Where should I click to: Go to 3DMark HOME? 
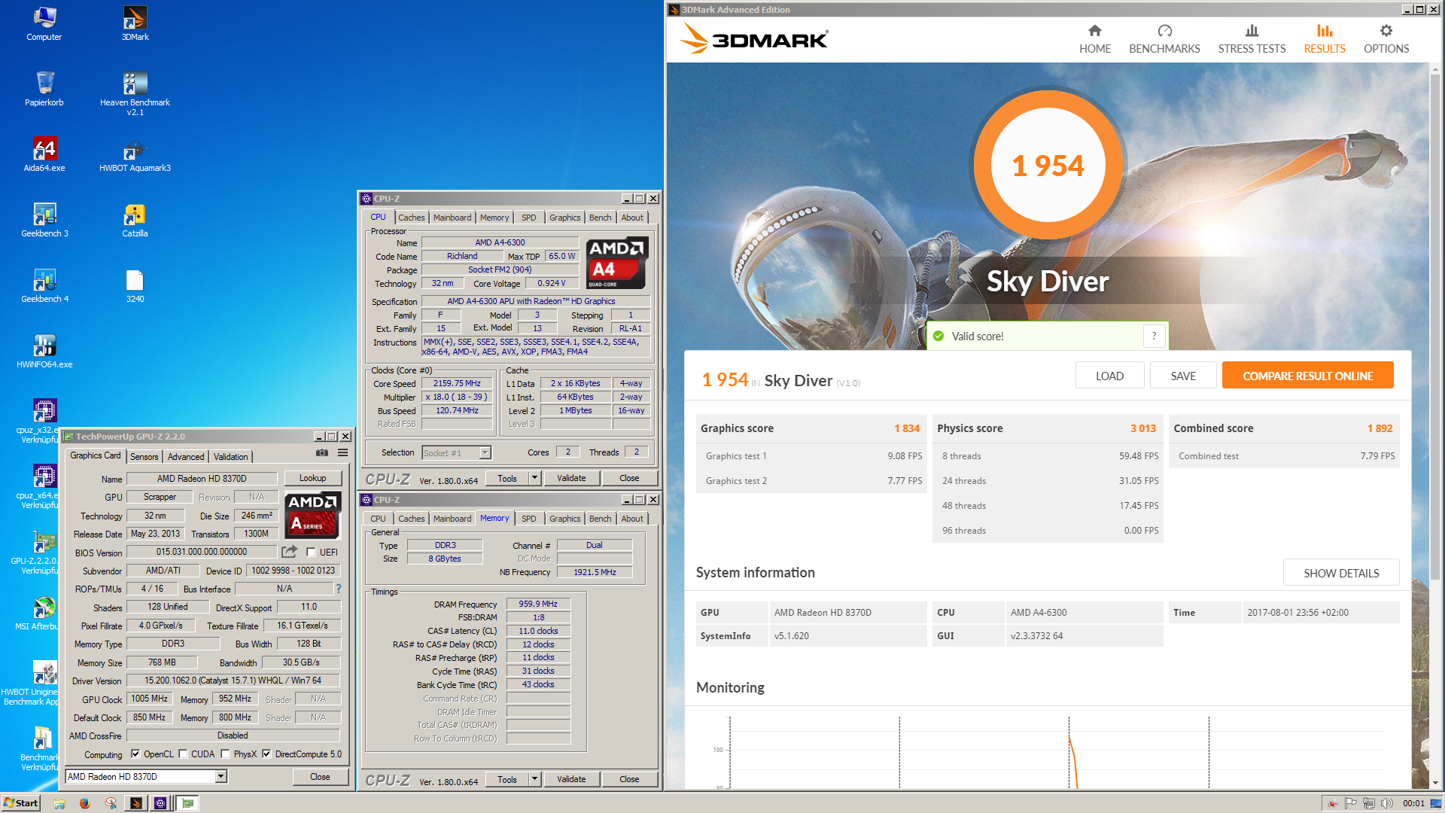click(x=1094, y=39)
